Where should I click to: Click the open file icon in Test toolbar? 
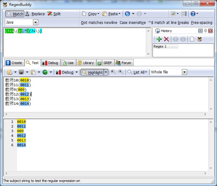point(10,72)
